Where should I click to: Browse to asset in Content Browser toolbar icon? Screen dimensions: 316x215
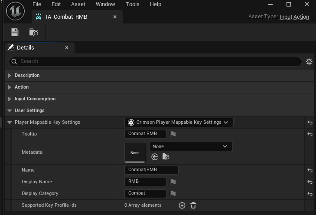coord(33,32)
